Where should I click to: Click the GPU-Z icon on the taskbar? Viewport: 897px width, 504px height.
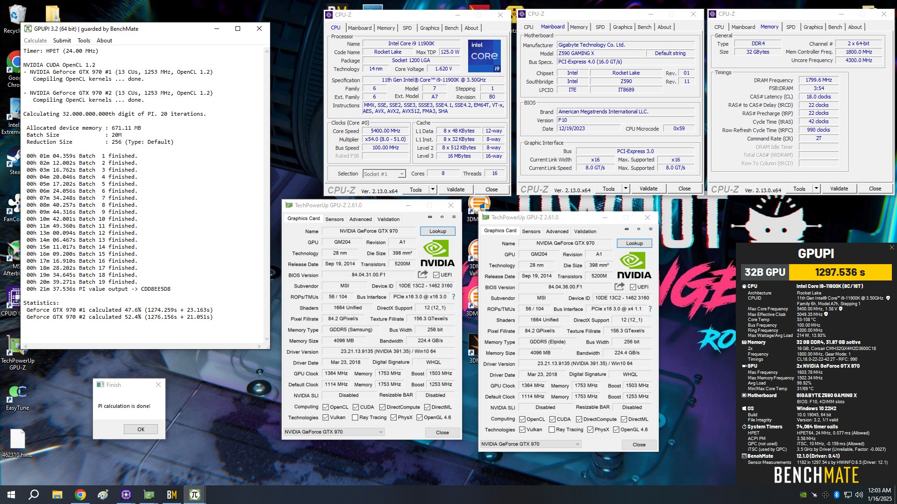coord(149,495)
